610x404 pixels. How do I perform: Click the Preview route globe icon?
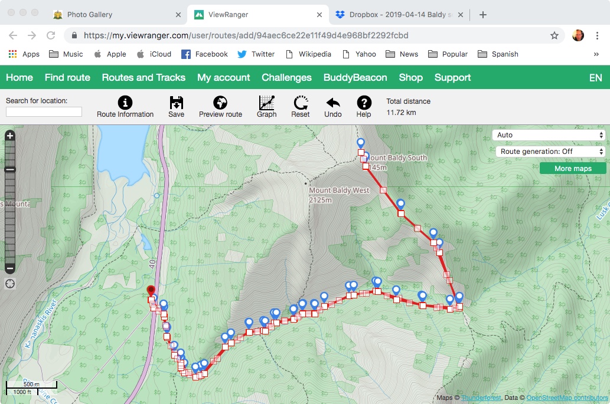coord(220,103)
